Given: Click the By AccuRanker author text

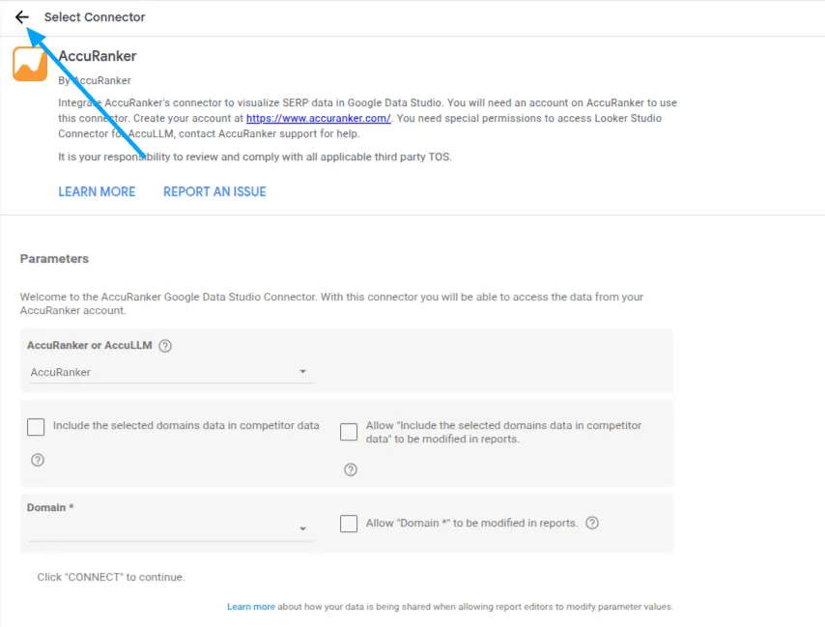Looking at the screenshot, I should 95,80.
